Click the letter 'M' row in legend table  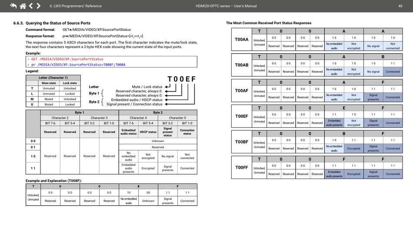tap(53, 99)
